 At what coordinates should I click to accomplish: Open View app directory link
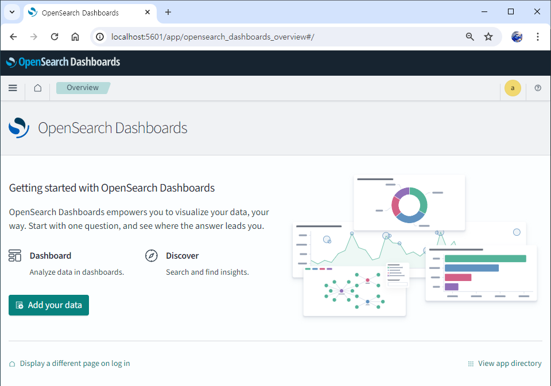click(505, 364)
